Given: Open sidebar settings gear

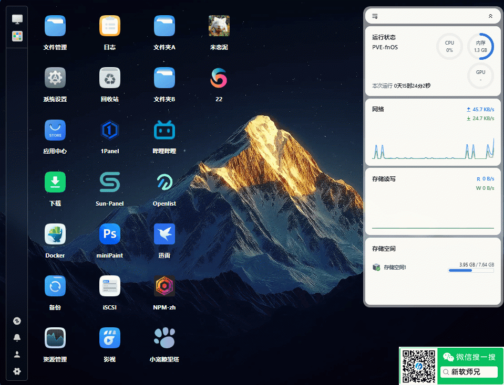Looking at the screenshot, I should point(16,371).
